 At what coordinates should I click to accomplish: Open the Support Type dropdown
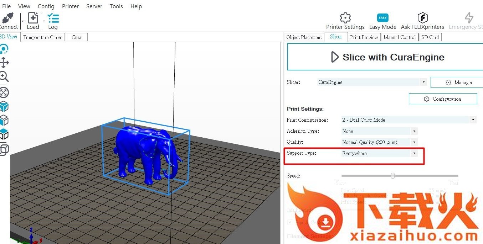[414, 153]
